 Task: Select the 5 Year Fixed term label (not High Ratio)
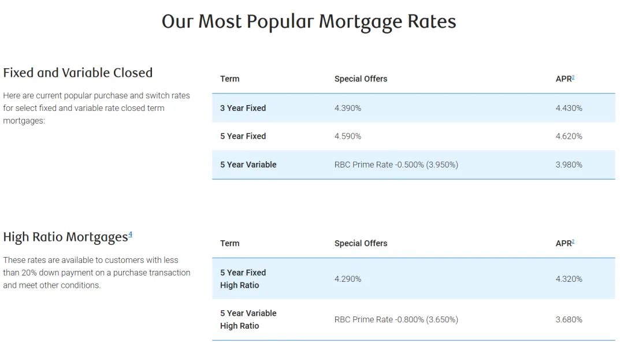pyautogui.click(x=243, y=136)
